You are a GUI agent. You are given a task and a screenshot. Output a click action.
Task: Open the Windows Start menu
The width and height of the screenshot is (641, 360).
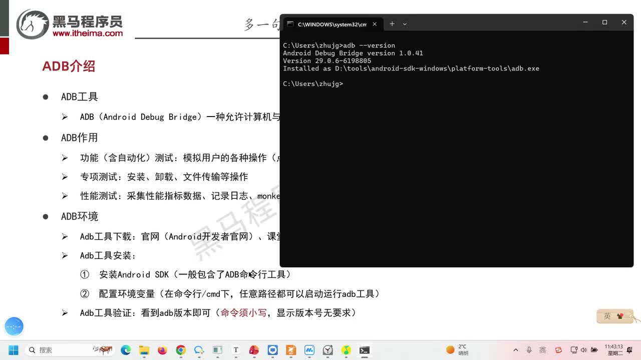(14, 350)
